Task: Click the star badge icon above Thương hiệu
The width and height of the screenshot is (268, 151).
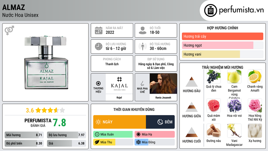Action: pos(98,83)
